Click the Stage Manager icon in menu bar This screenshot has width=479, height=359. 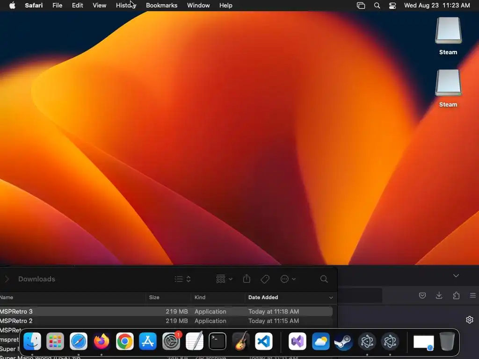pos(361,6)
